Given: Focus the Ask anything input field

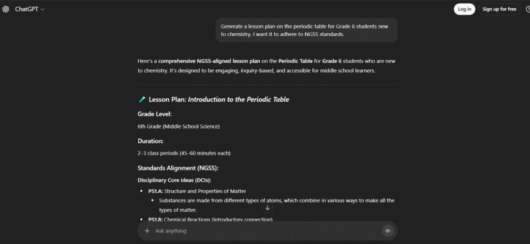Looking at the screenshot, I should pos(259,231).
